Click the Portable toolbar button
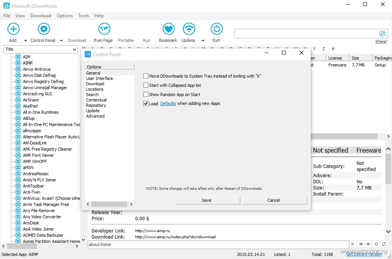 126,40
